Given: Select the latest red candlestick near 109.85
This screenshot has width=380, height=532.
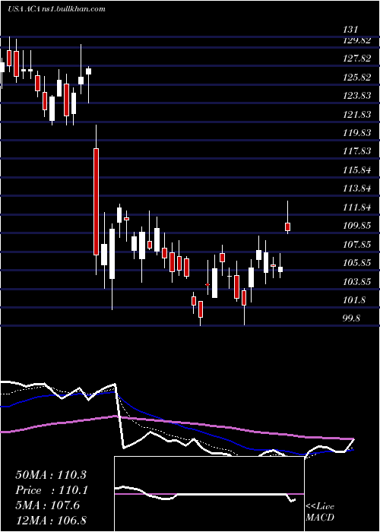Looking at the screenshot, I should click(x=288, y=226).
